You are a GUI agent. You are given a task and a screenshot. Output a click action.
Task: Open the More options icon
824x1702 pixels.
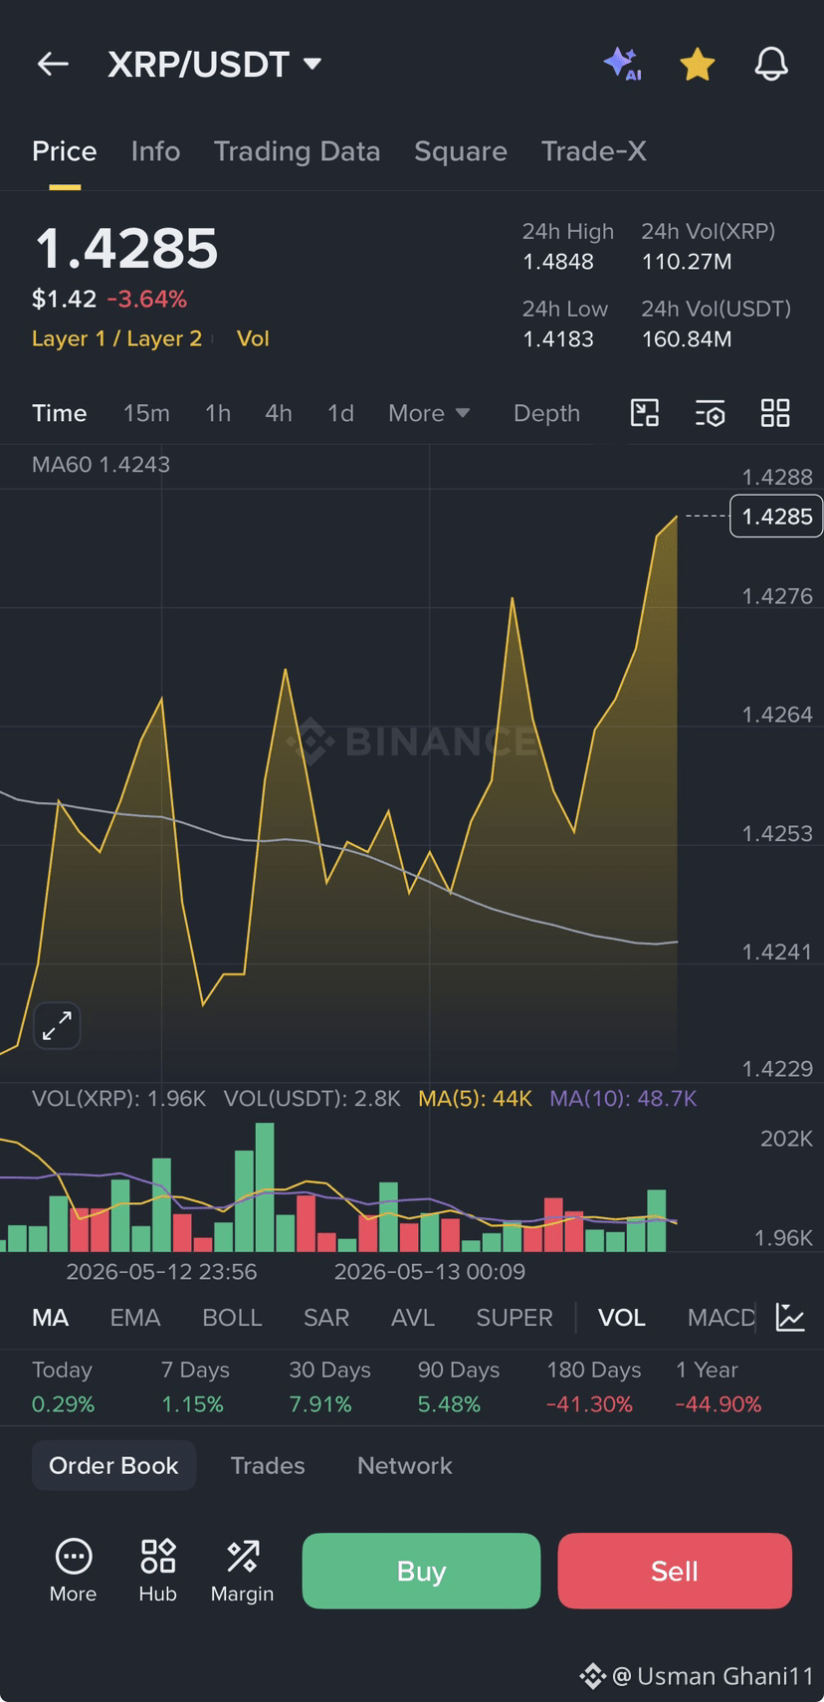[x=74, y=1571]
